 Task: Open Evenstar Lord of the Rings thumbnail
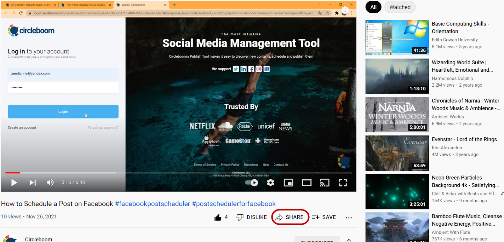point(397,153)
